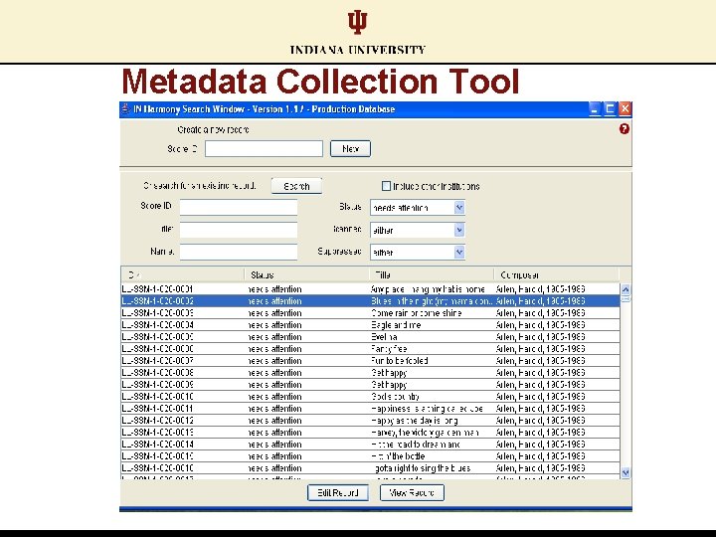Maximize the IN Harmony Search Window

tap(610, 109)
